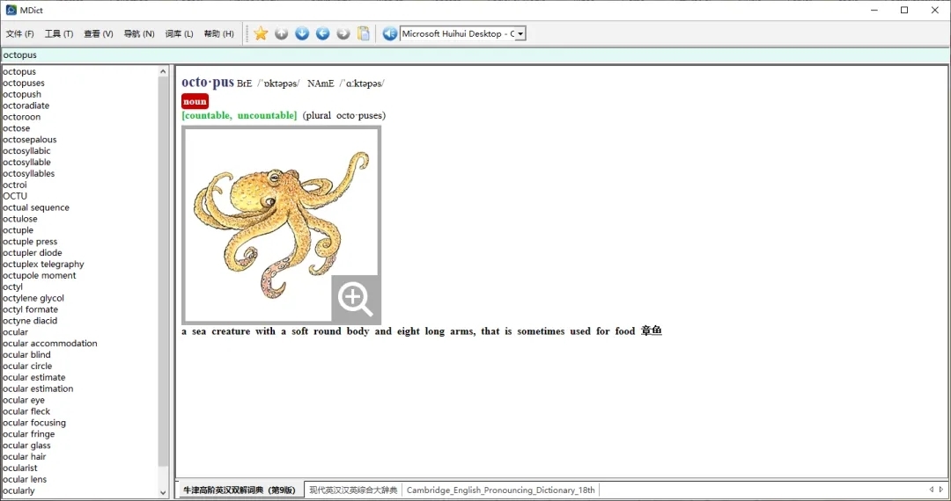
Task: Click the blue speaker pronunciation icon
Action: pos(390,33)
